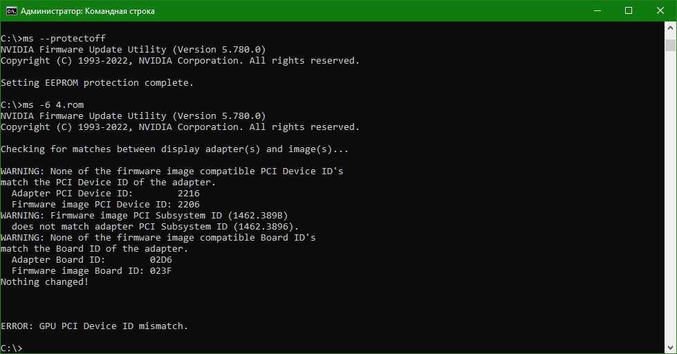The height and width of the screenshot is (354, 677).
Task: Click the 'ms --protectoff' command line
Action: click(x=53, y=39)
